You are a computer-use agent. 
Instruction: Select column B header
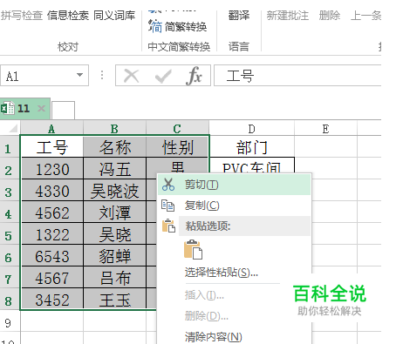114,128
